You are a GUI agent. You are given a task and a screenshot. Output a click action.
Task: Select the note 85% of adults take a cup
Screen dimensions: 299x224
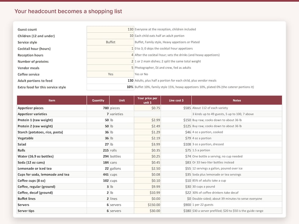coord(209,181)
